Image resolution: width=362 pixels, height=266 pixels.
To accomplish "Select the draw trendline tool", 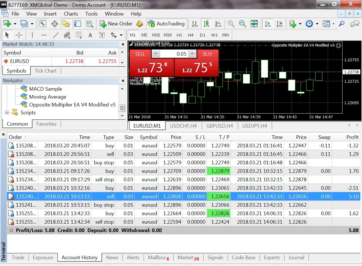I will click(x=56, y=35).
